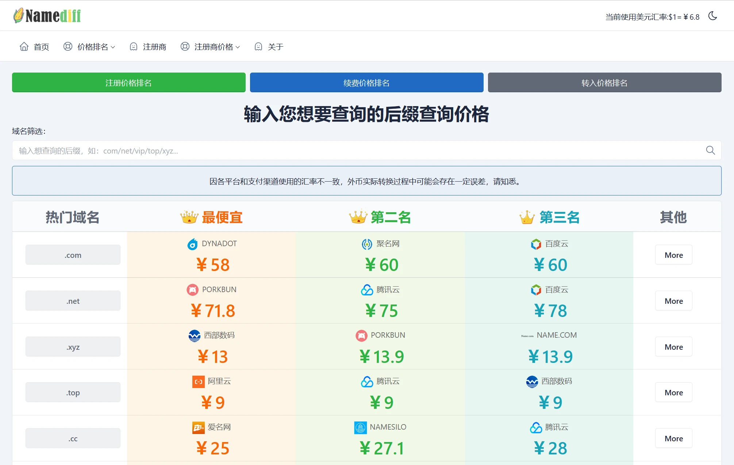This screenshot has width=734, height=465.
Task: Click the 百度云 logo in .net row
Action: pos(536,290)
